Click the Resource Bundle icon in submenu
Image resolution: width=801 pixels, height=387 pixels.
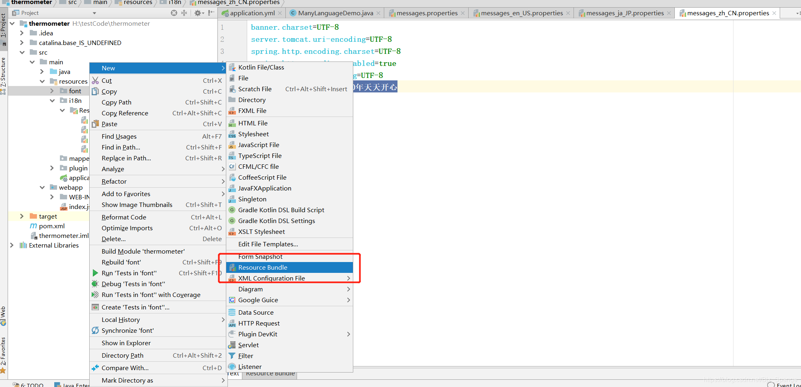232,267
